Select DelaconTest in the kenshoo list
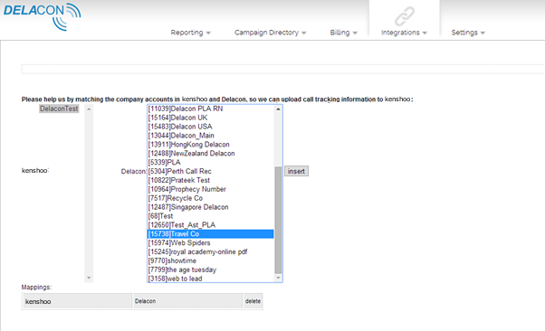The image size is (545, 331). click(x=59, y=109)
